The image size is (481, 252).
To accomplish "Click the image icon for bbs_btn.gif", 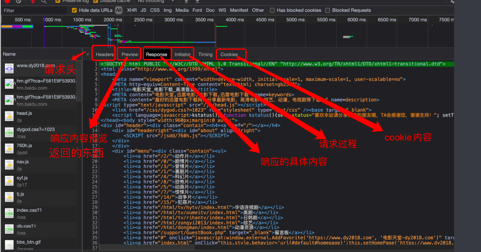I will [x=9, y=245].
